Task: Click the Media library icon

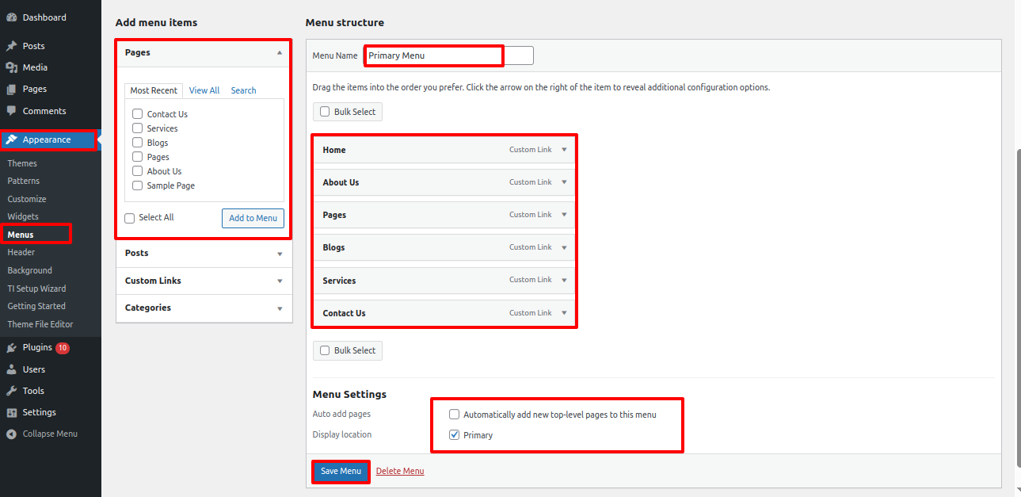Action: click(12, 67)
